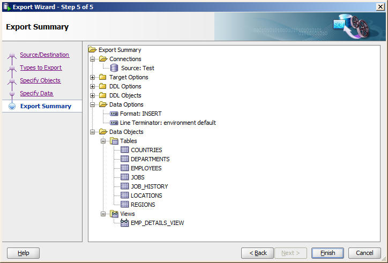
Task: Select the DDL Options label
Action: click(125, 86)
